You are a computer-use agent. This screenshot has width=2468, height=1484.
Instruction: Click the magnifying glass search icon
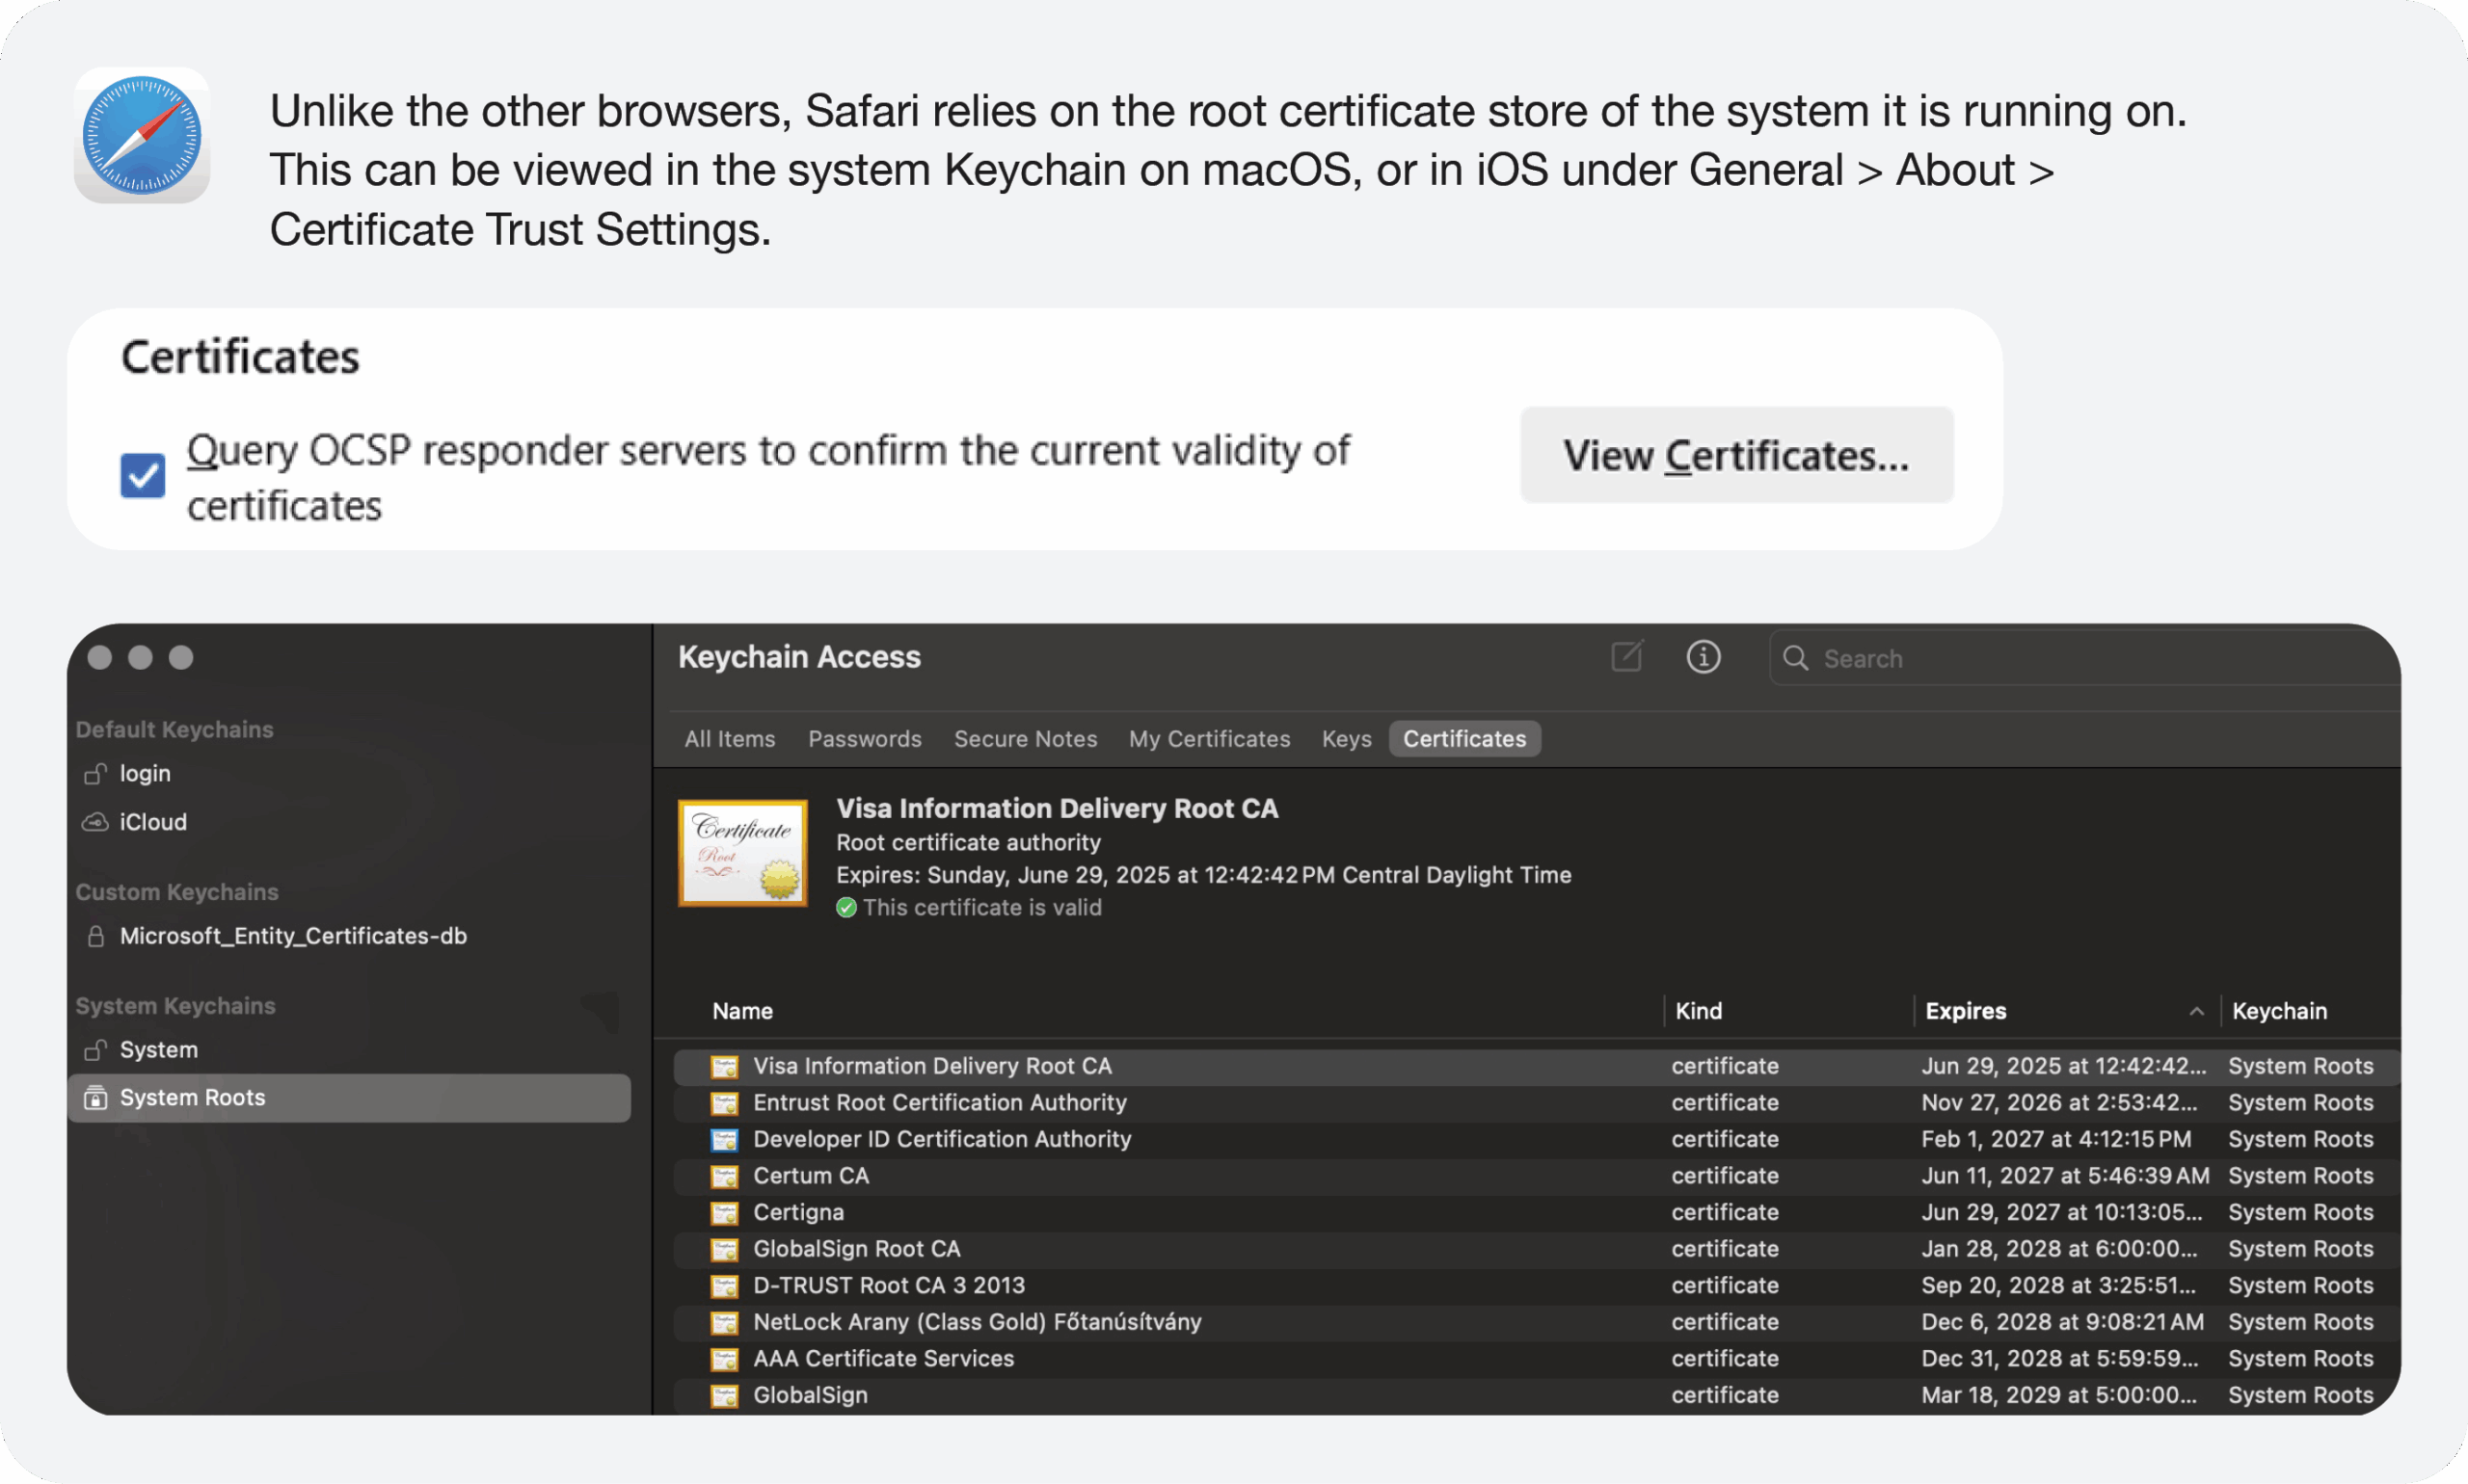pos(1796,658)
